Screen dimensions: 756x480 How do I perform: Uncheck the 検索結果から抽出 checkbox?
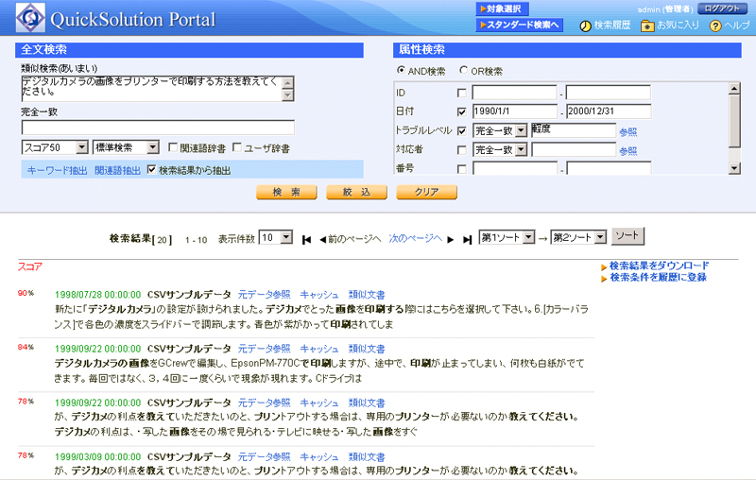[x=152, y=170]
